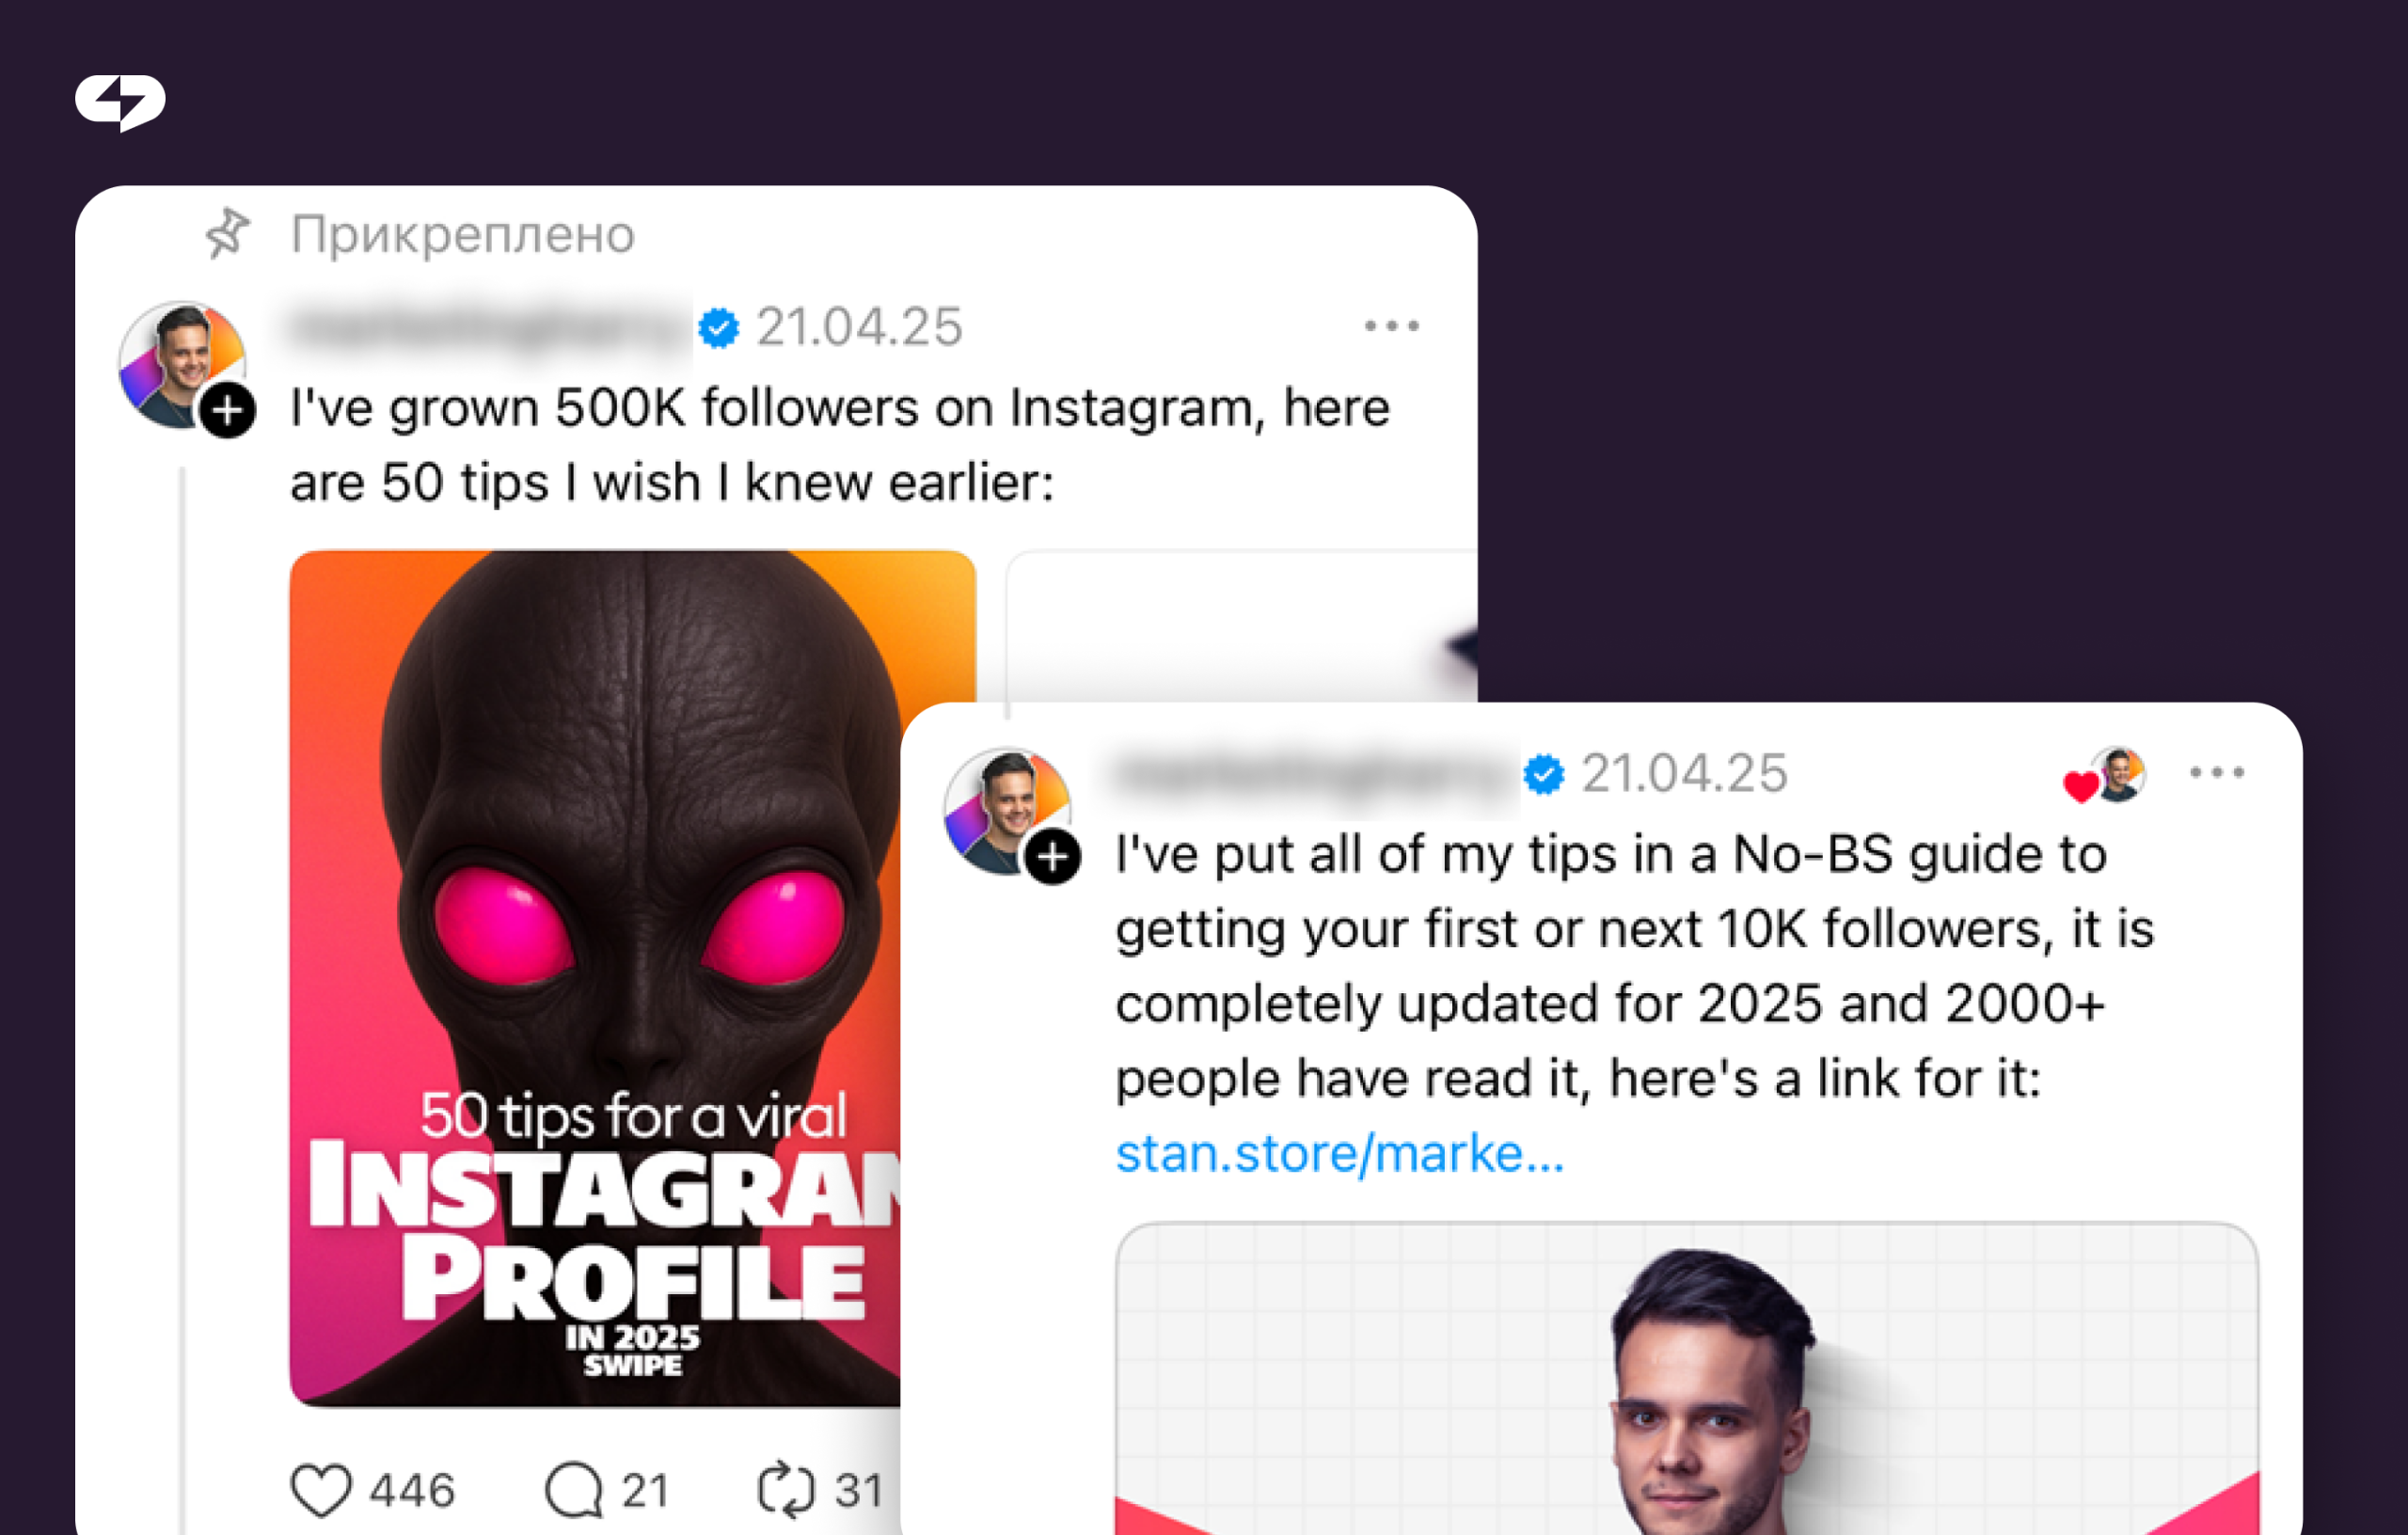Repost using the arrows icon
The image size is (2408, 1535).
(787, 1490)
